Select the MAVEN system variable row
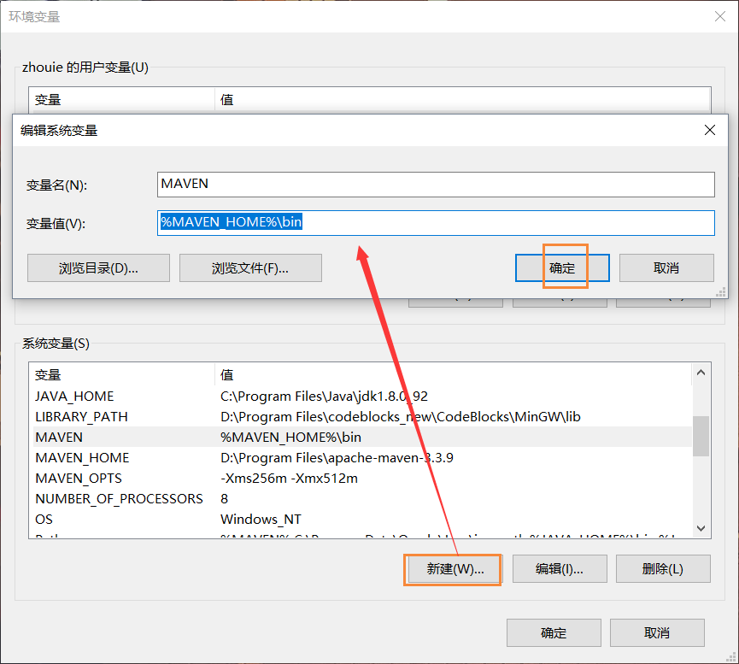The height and width of the screenshot is (664, 739). click(362, 438)
